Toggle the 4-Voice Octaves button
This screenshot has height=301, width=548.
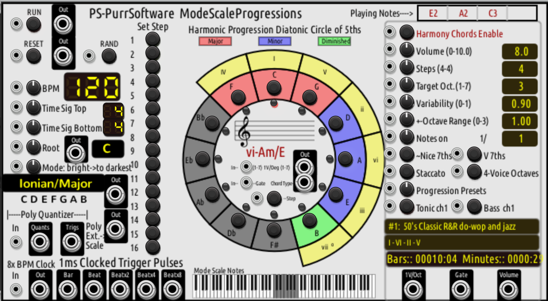coord(474,171)
